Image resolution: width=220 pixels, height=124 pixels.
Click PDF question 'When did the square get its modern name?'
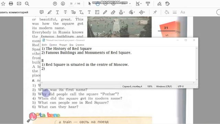80,98
